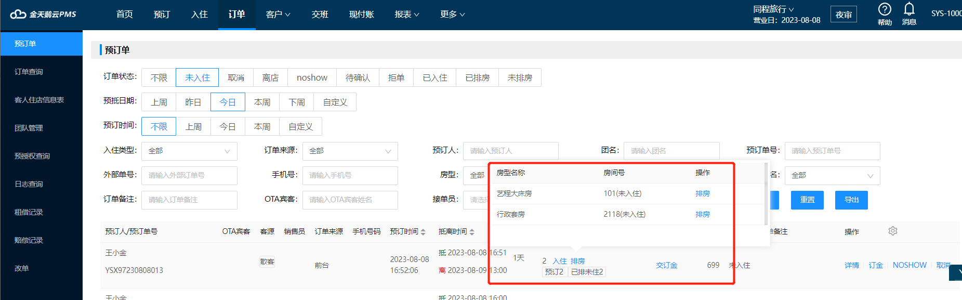Open the rightmost 全部 dropdown

[832, 175]
